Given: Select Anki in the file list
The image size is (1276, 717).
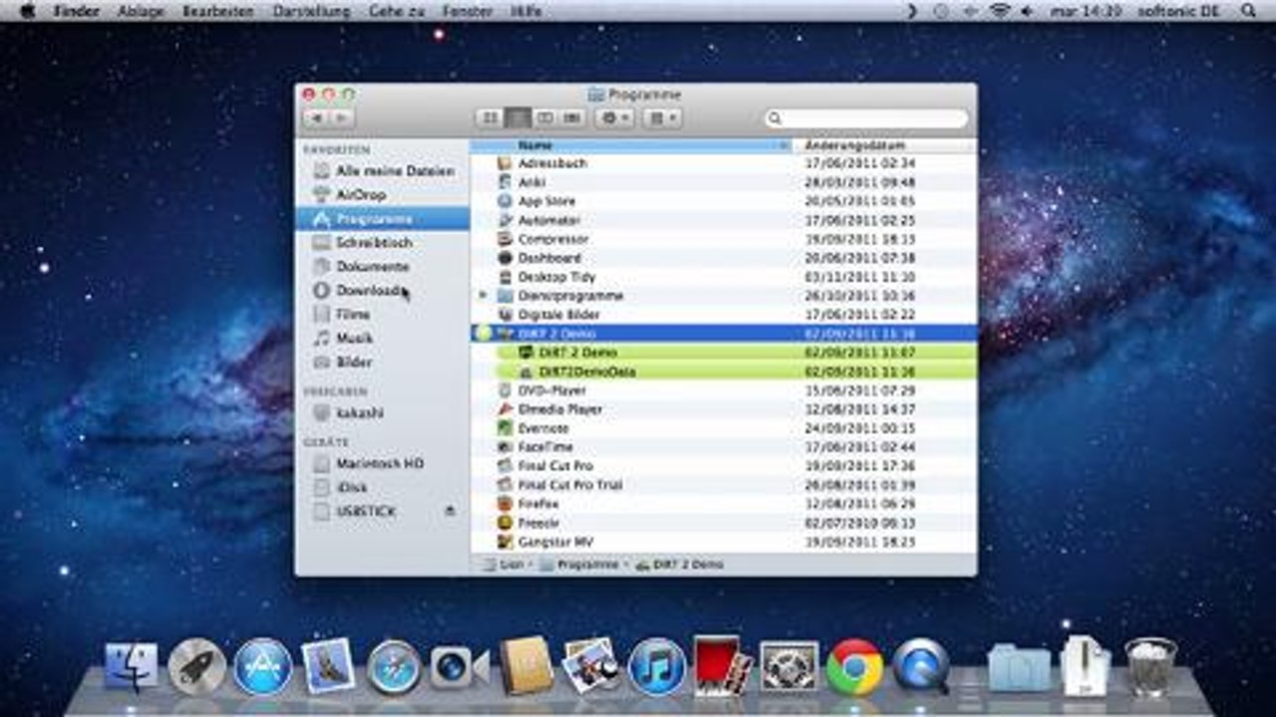Looking at the screenshot, I should point(724,182).
